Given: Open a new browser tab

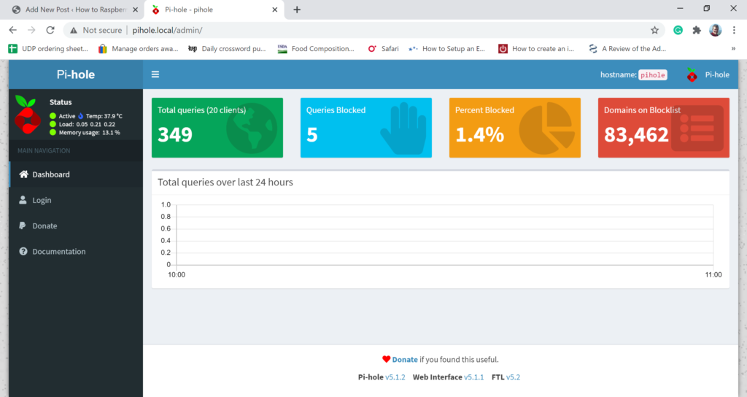Looking at the screenshot, I should point(297,9).
